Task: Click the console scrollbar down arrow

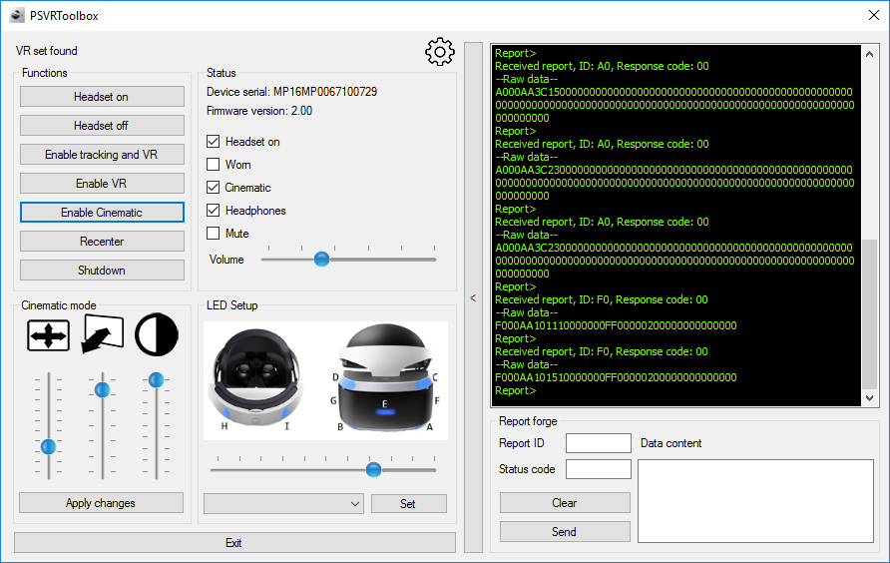Action: tap(870, 397)
